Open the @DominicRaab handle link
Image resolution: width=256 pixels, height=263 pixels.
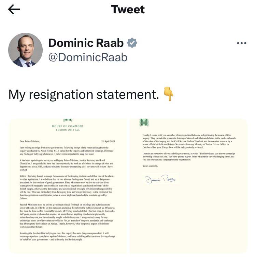click(88, 57)
